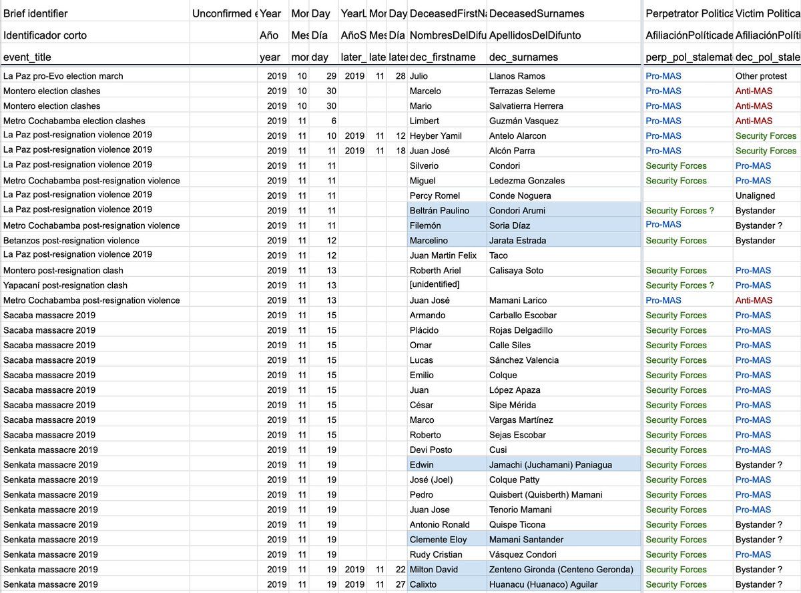Select the 'La Paz pro-Evo election march' cell
This screenshot has width=801, height=593.
coord(63,76)
